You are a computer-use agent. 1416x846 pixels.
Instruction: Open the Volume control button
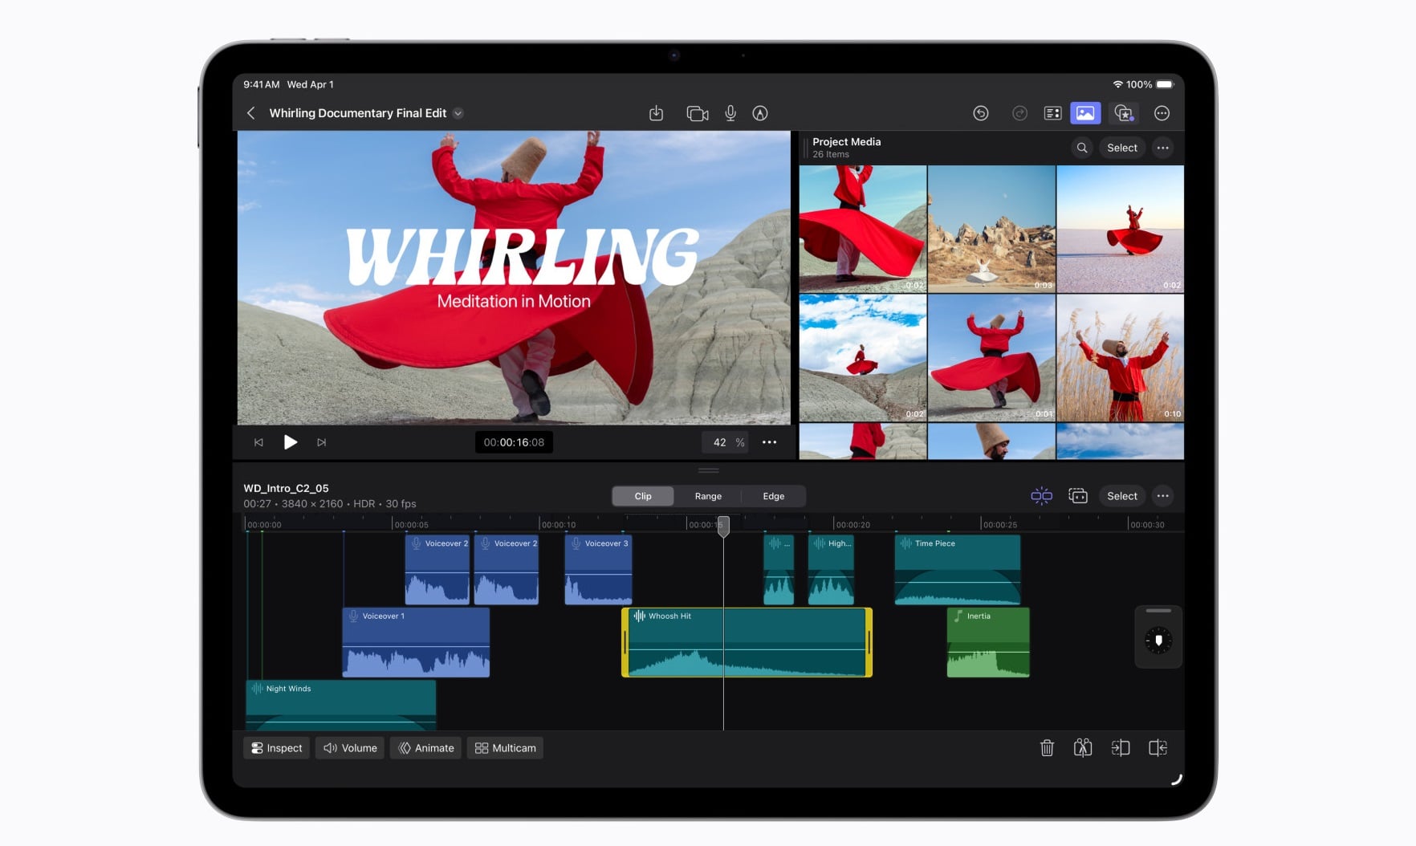click(350, 748)
